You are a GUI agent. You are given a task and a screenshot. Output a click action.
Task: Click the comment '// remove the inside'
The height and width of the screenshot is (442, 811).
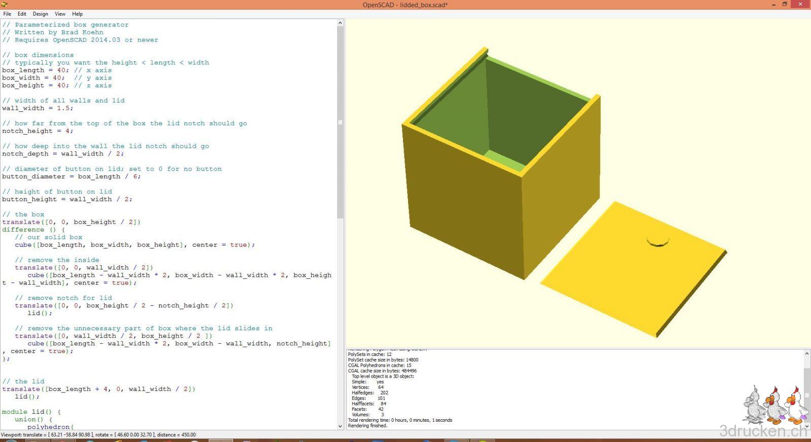click(x=57, y=260)
